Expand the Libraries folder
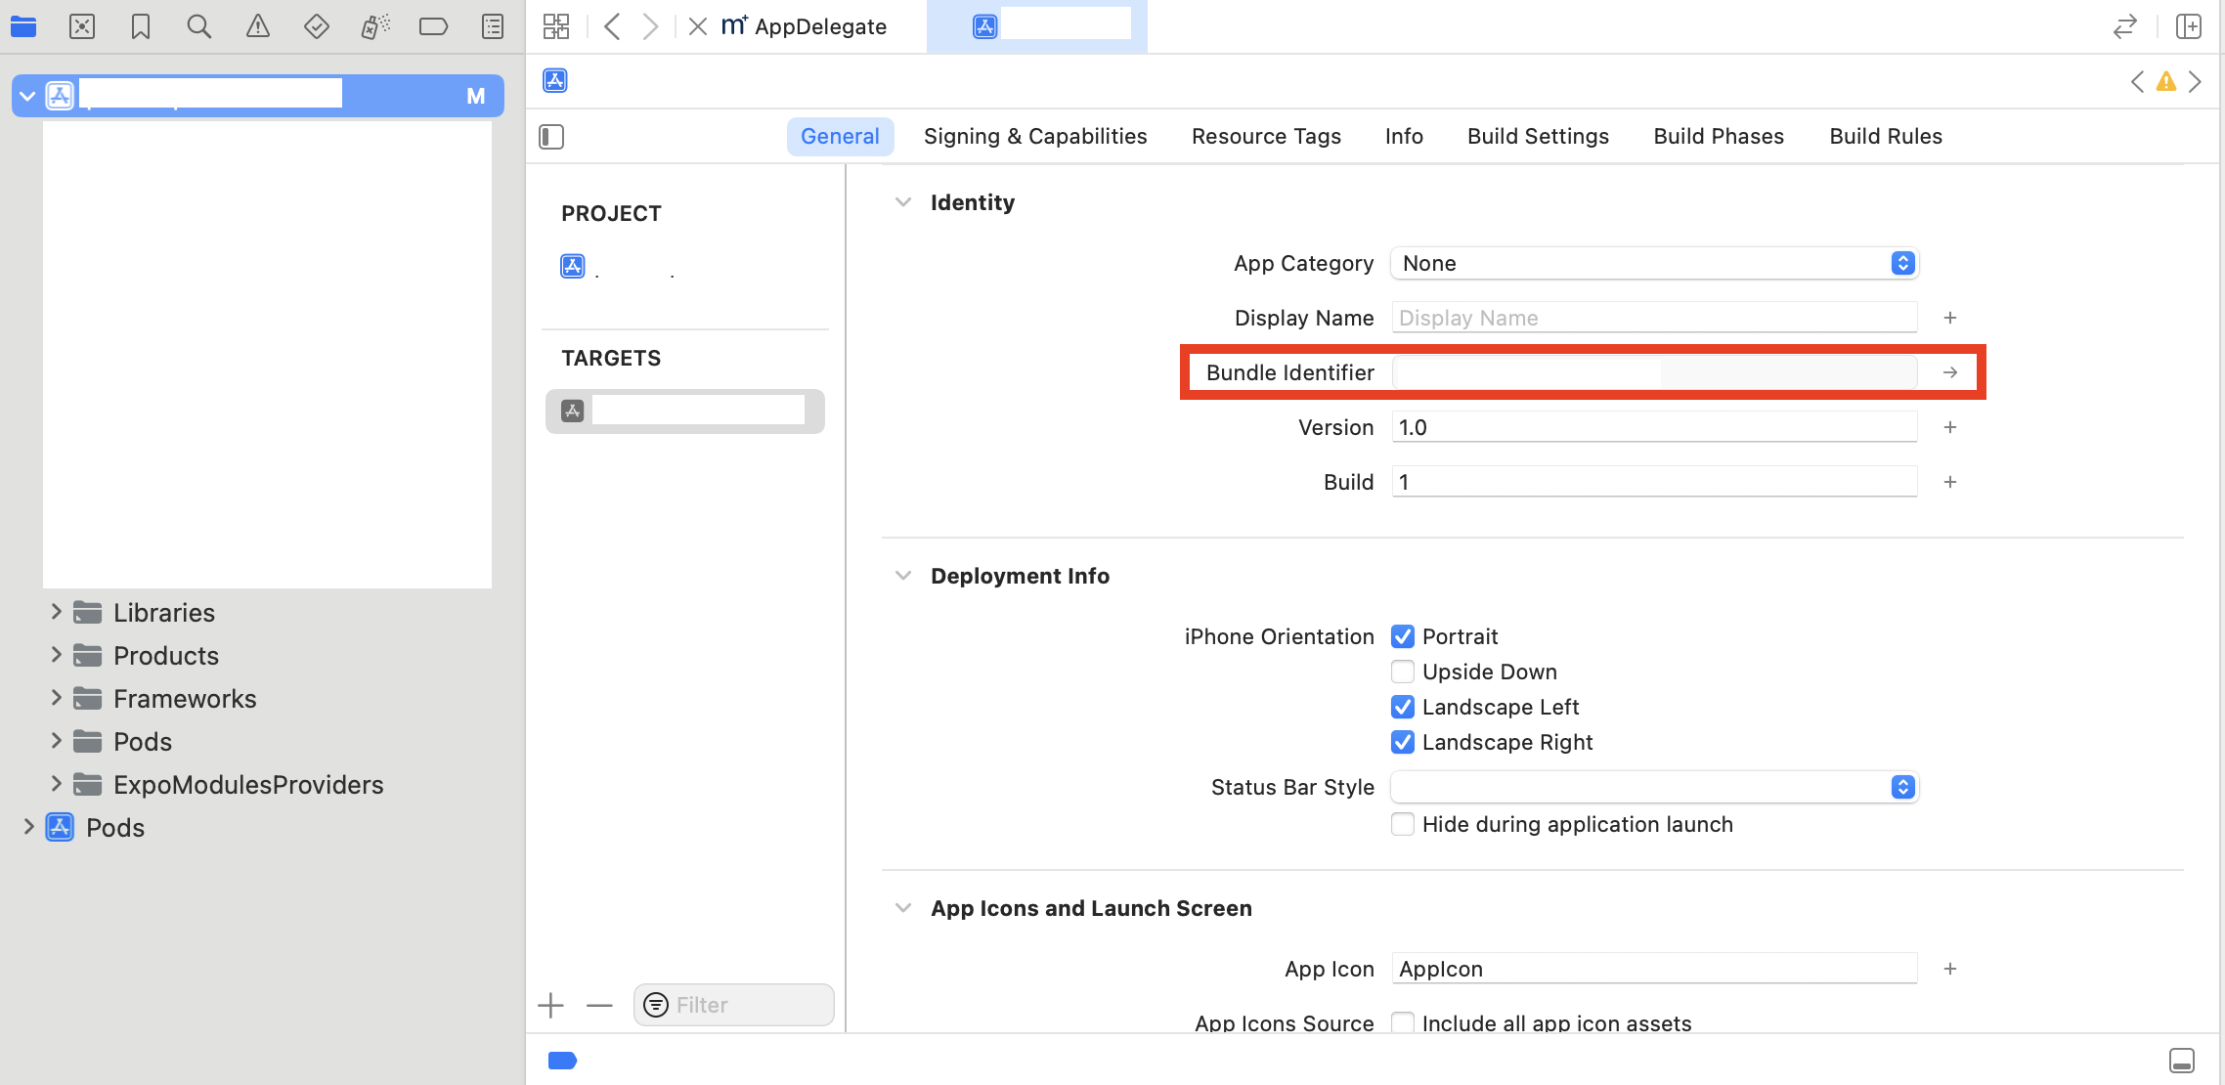 [56, 612]
